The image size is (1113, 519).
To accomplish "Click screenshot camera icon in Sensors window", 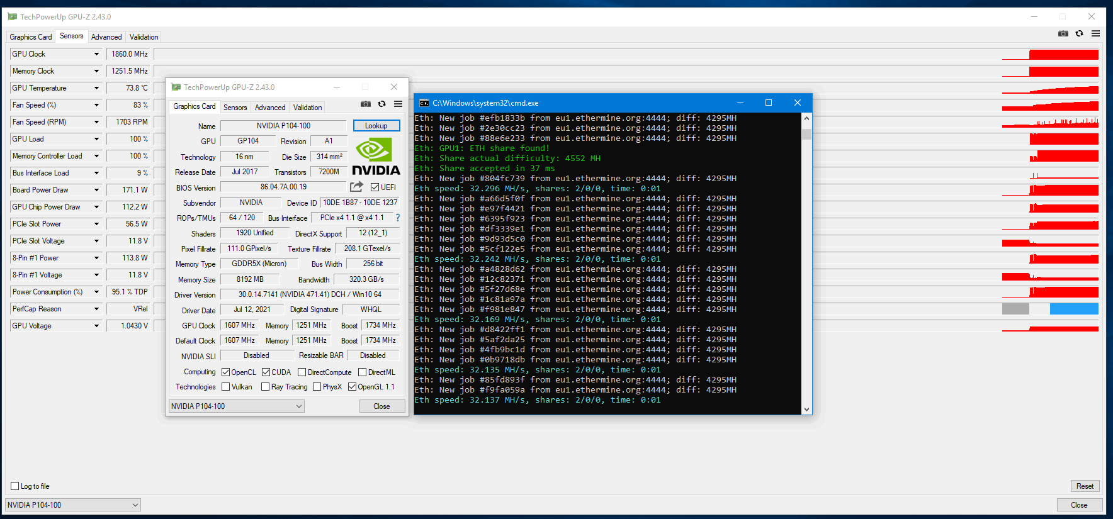I will (x=1063, y=33).
